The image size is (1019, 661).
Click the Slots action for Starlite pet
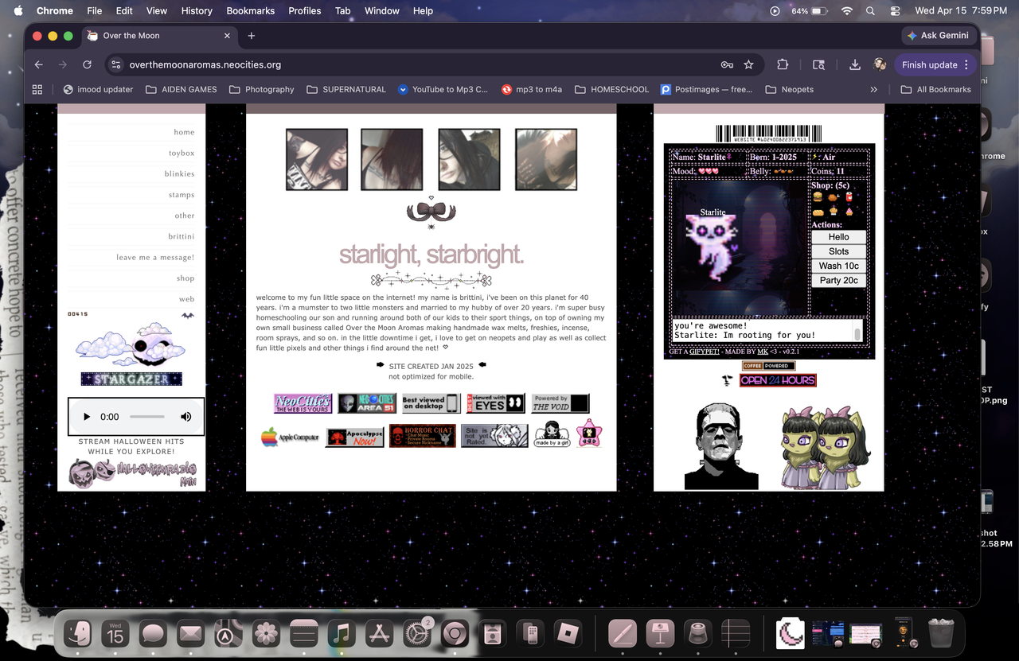point(839,251)
